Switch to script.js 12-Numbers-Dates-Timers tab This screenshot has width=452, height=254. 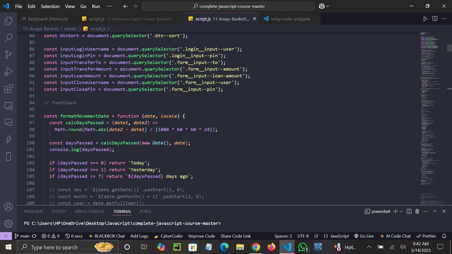click(131, 18)
